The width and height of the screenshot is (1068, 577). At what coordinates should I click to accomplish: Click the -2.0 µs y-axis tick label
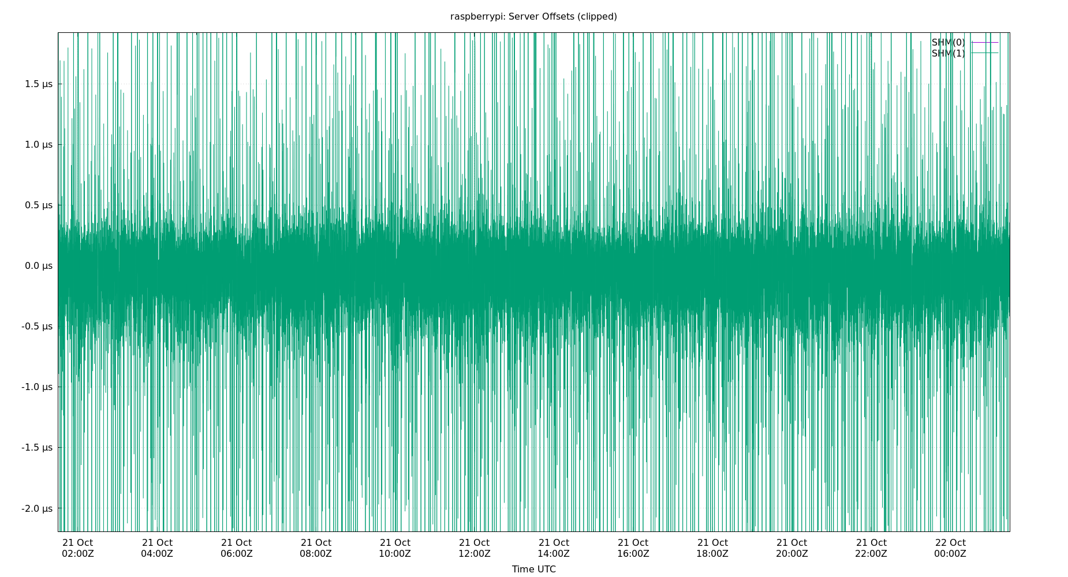37,508
